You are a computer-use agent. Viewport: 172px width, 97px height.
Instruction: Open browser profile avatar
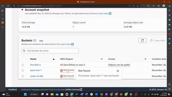tap(164, 6)
